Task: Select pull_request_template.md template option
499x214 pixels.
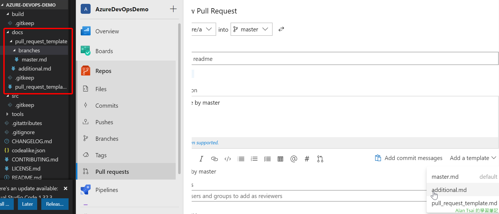Action: pyautogui.click(x=463, y=203)
